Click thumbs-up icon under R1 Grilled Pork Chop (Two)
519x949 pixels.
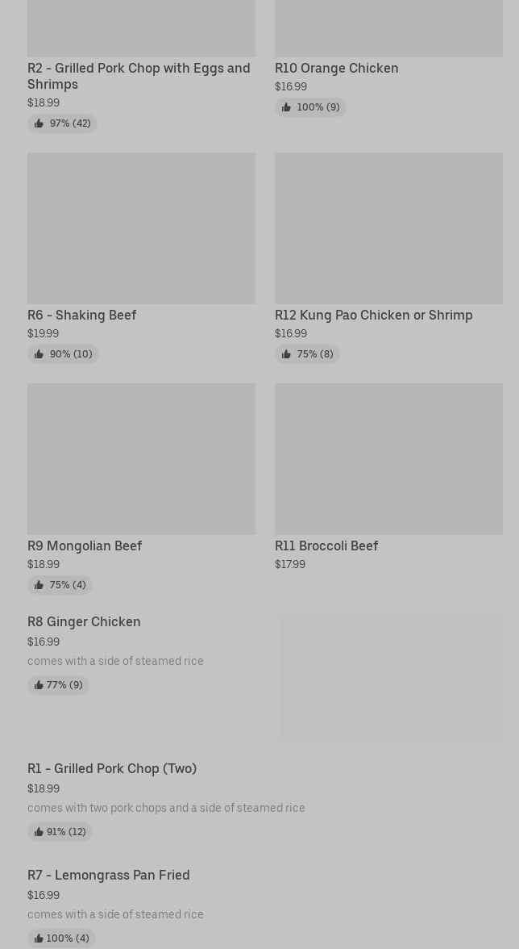38,832
